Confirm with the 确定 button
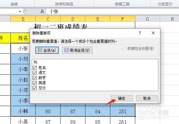This screenshot has height=124, width=179. click(122, 98)
